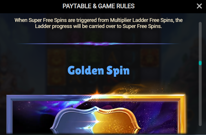Click the blue Golden Spin heading
206x135 pixels.
pyautogui.click(x=99, y=71)
